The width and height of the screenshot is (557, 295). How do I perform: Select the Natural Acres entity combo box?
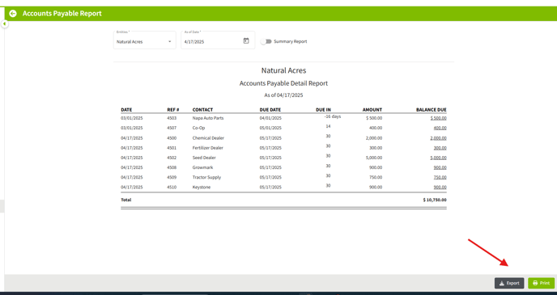pyautogui.click(x=145, y=40)
